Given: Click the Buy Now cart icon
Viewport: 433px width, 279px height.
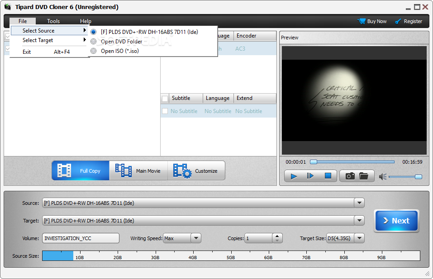Looking at the screenshot, I should 361,21.
